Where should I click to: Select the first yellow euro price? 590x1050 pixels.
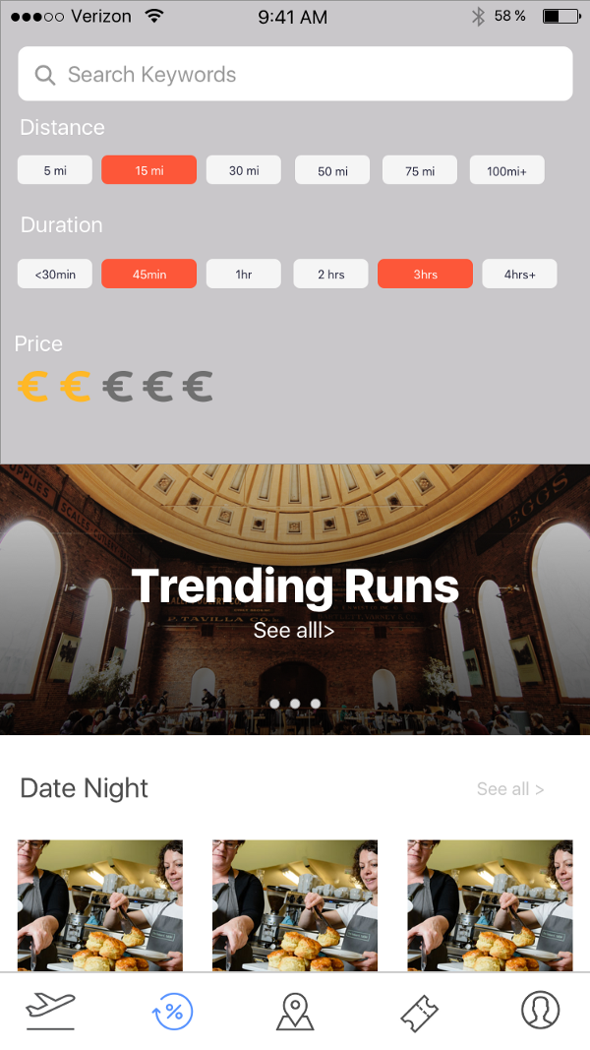(32, 387)
